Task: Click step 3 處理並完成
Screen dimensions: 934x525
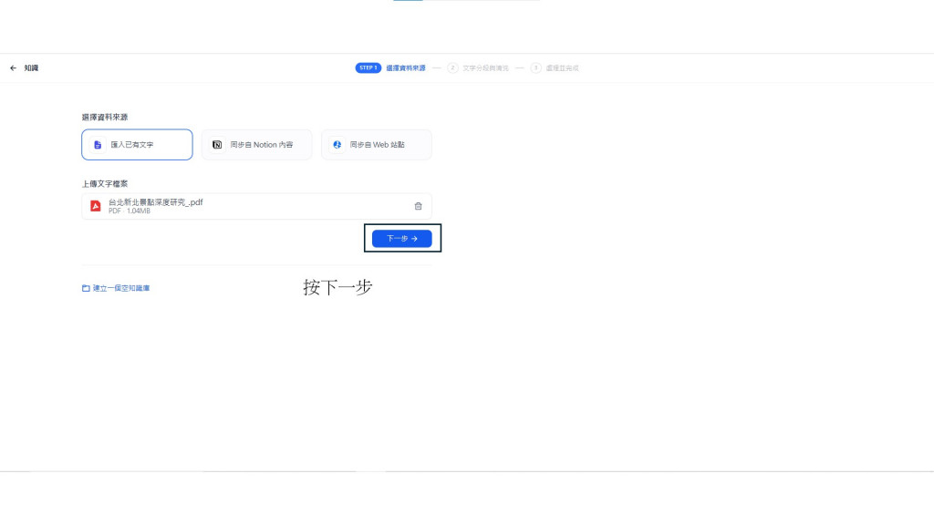Action: click(x=555, y=68)
